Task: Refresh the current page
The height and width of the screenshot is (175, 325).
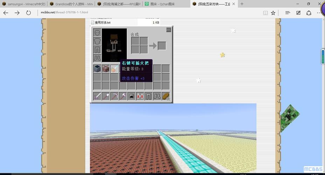Action: pyautogui.click(x=28, y=13)
